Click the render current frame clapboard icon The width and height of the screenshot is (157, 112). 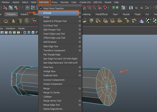pos(136,8)
